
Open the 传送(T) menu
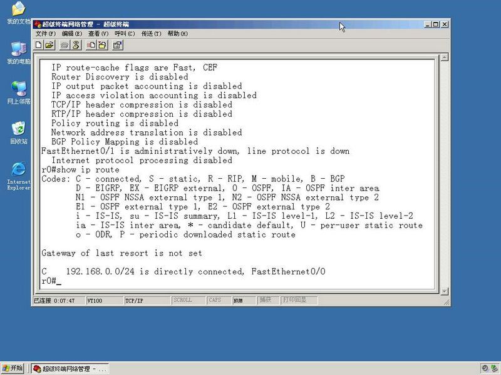152,34
